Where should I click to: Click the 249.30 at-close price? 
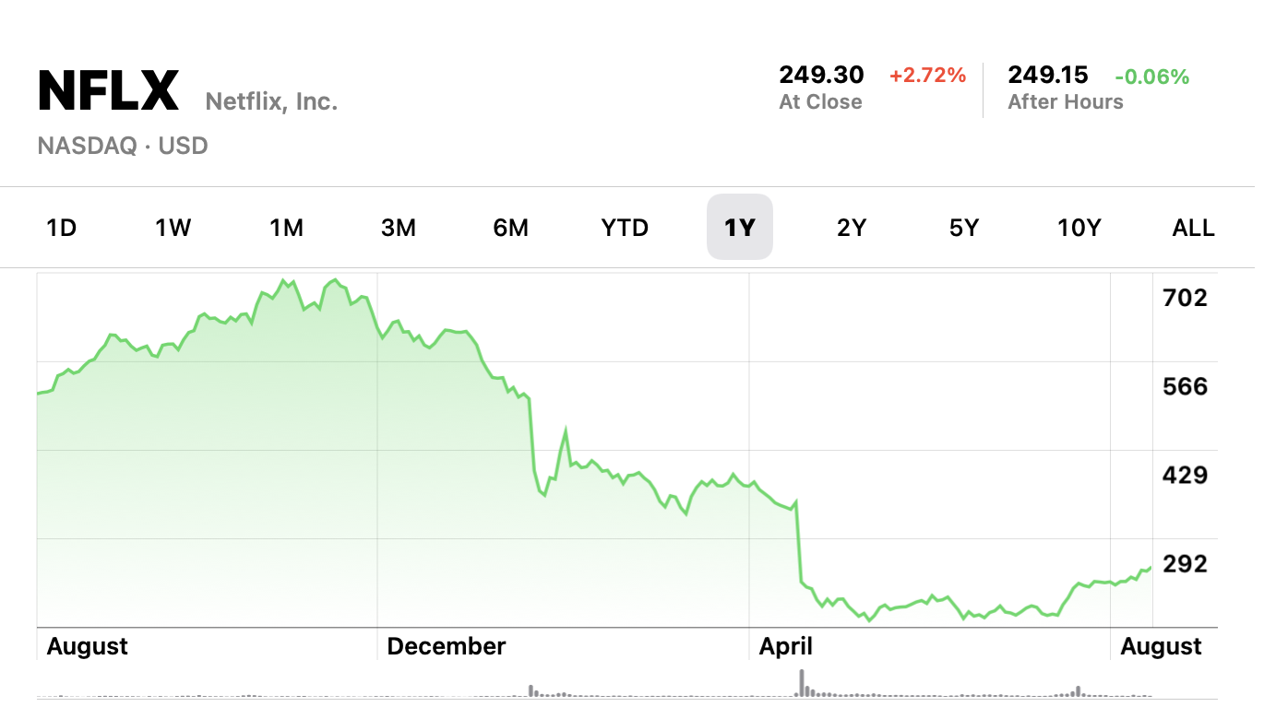pyautogui.click(x=821, y=75)
